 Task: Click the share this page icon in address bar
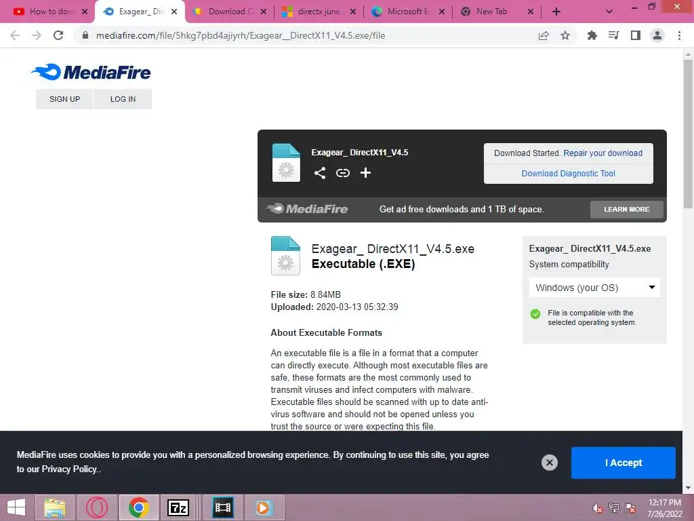point(544,35)
